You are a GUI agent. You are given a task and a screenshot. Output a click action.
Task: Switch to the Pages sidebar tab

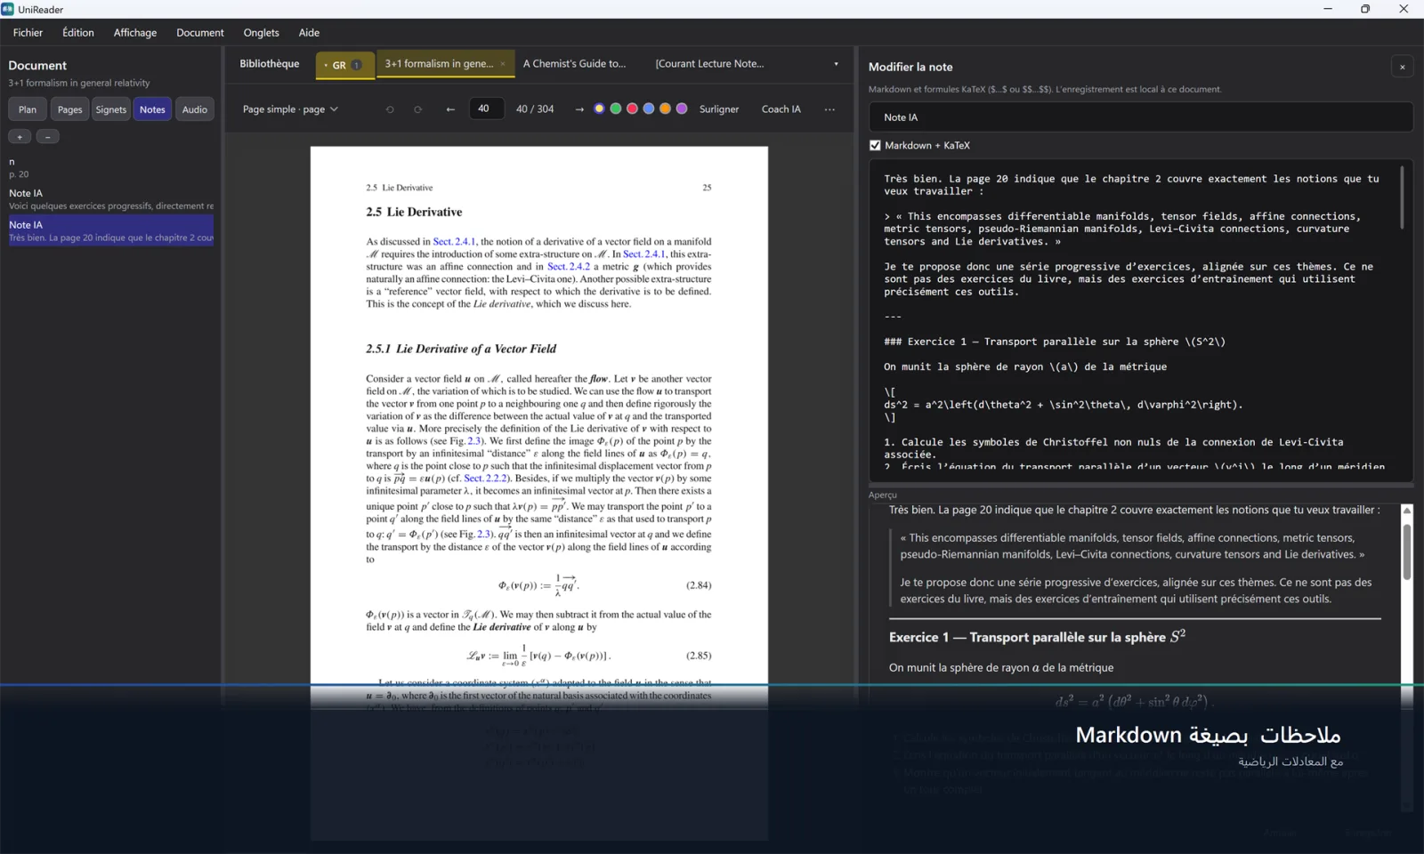pos(69,109)
